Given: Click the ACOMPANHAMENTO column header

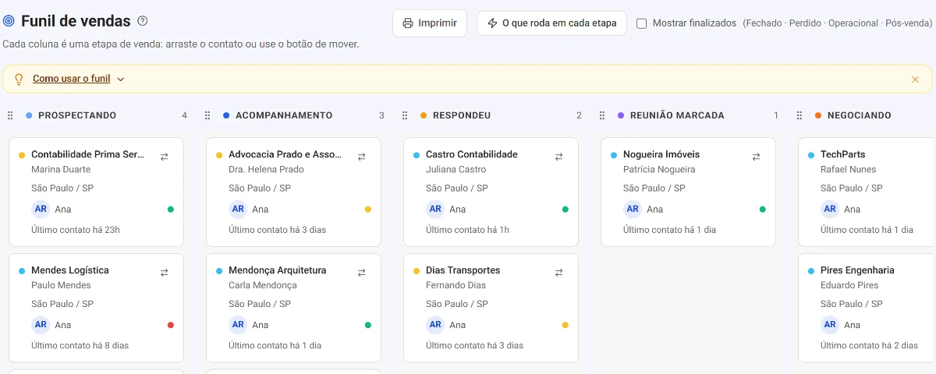Looking at the screenshot, I should (284, 115).
